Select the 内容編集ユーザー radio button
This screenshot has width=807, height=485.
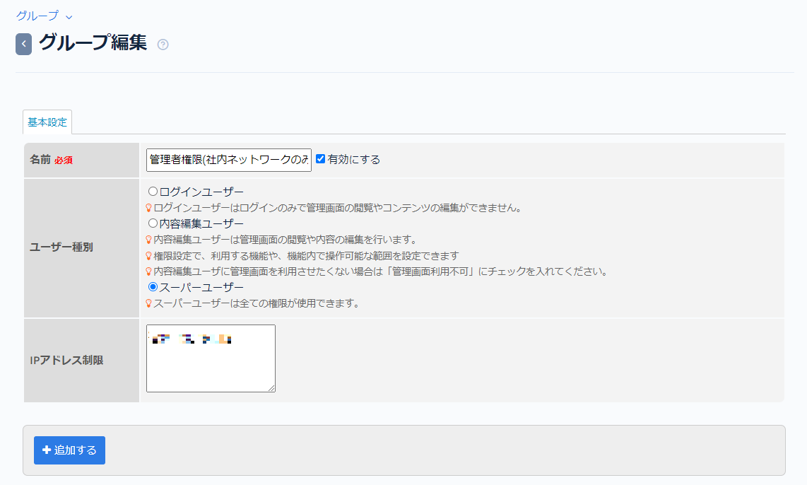(153, 223)
